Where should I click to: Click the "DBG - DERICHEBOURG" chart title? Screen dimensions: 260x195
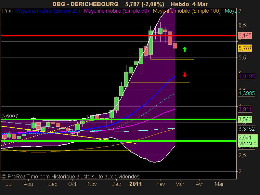point(85,4)
